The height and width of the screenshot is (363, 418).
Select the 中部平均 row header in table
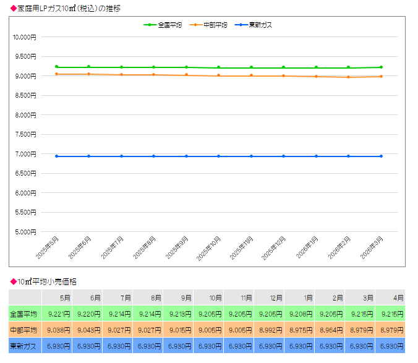click(25, 330)
